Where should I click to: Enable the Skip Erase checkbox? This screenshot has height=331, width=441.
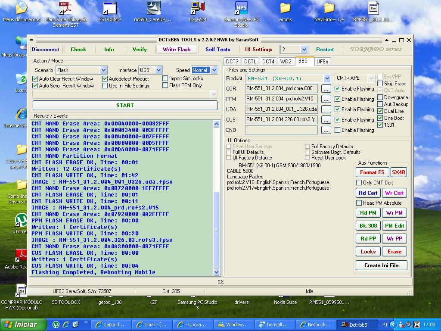[x=380, y=84]
